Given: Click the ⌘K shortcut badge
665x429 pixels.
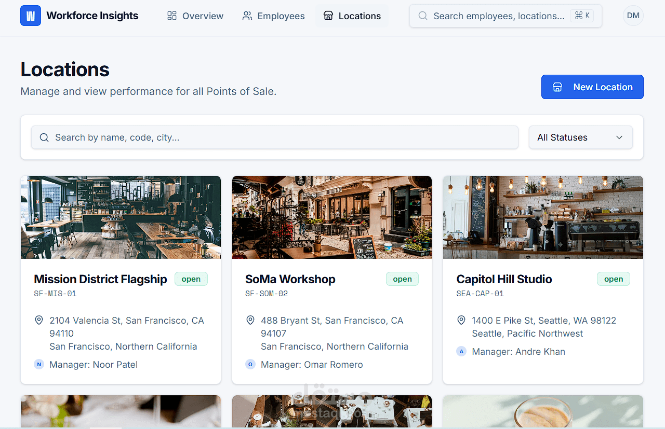Looking at the screenshot, I should click(582, 16).
